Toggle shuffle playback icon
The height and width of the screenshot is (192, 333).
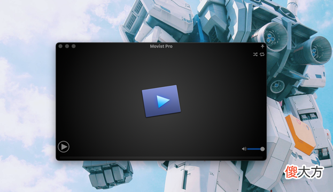coord(255,54)
